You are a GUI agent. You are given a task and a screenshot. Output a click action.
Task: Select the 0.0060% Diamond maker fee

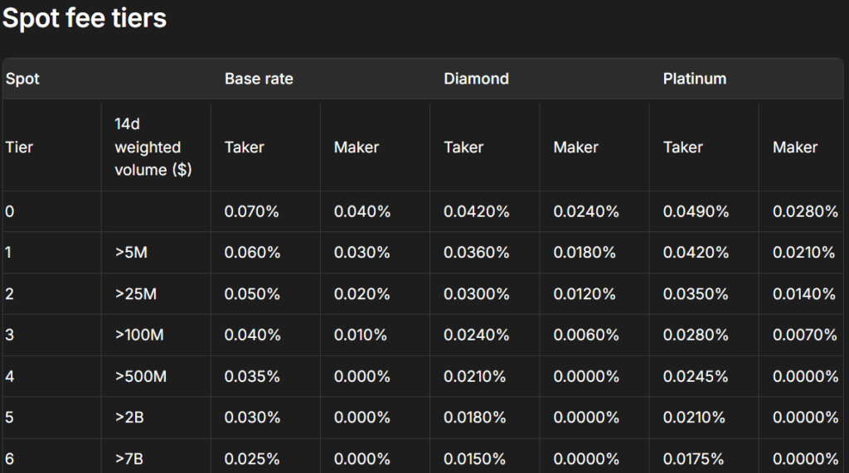pyautogui.click(x=586, y=335)
